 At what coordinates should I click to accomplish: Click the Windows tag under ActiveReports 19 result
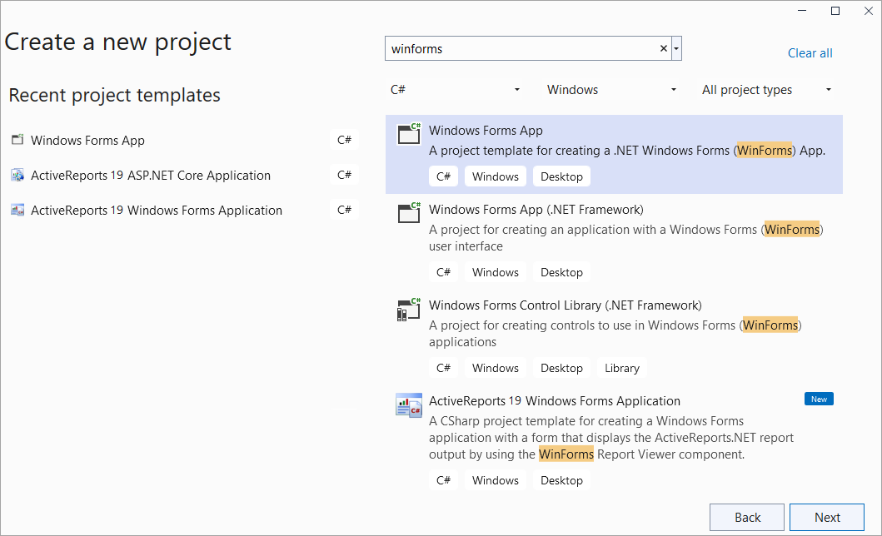click(495, 480)
